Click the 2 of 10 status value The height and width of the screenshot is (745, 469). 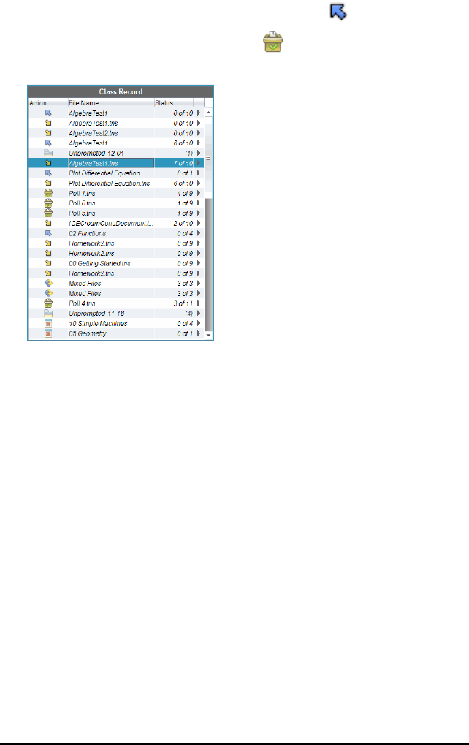pos(183,223)
